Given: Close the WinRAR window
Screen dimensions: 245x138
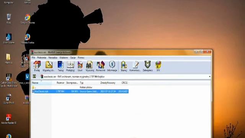Looking at the screenshot, I should (x=207, y=51).
